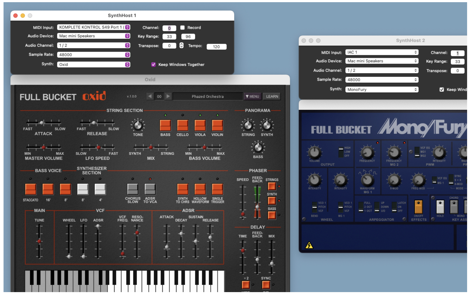This screenshot has height=294, width=469.
Task: Click the Resonance slider in VCF
Action: pos(137,242)
